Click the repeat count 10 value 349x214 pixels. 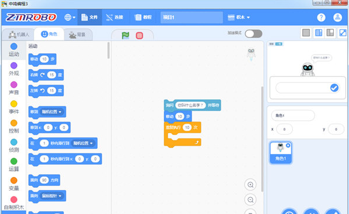[x=187, y=127]
